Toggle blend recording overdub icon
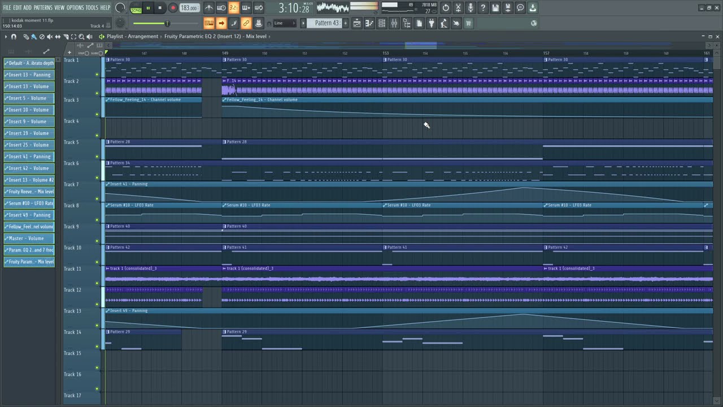 246,8
